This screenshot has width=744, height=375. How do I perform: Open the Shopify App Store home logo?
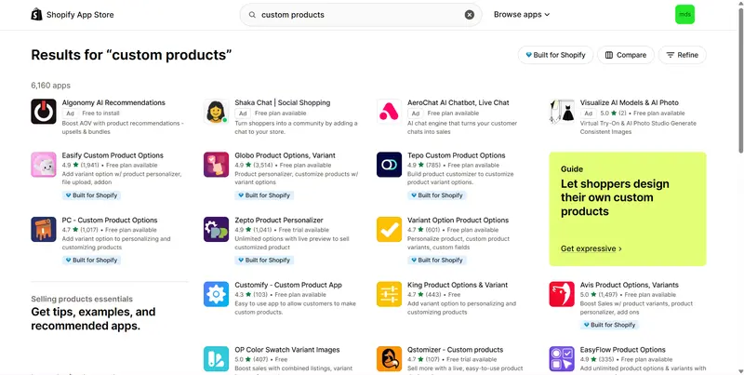click(73, 15)
